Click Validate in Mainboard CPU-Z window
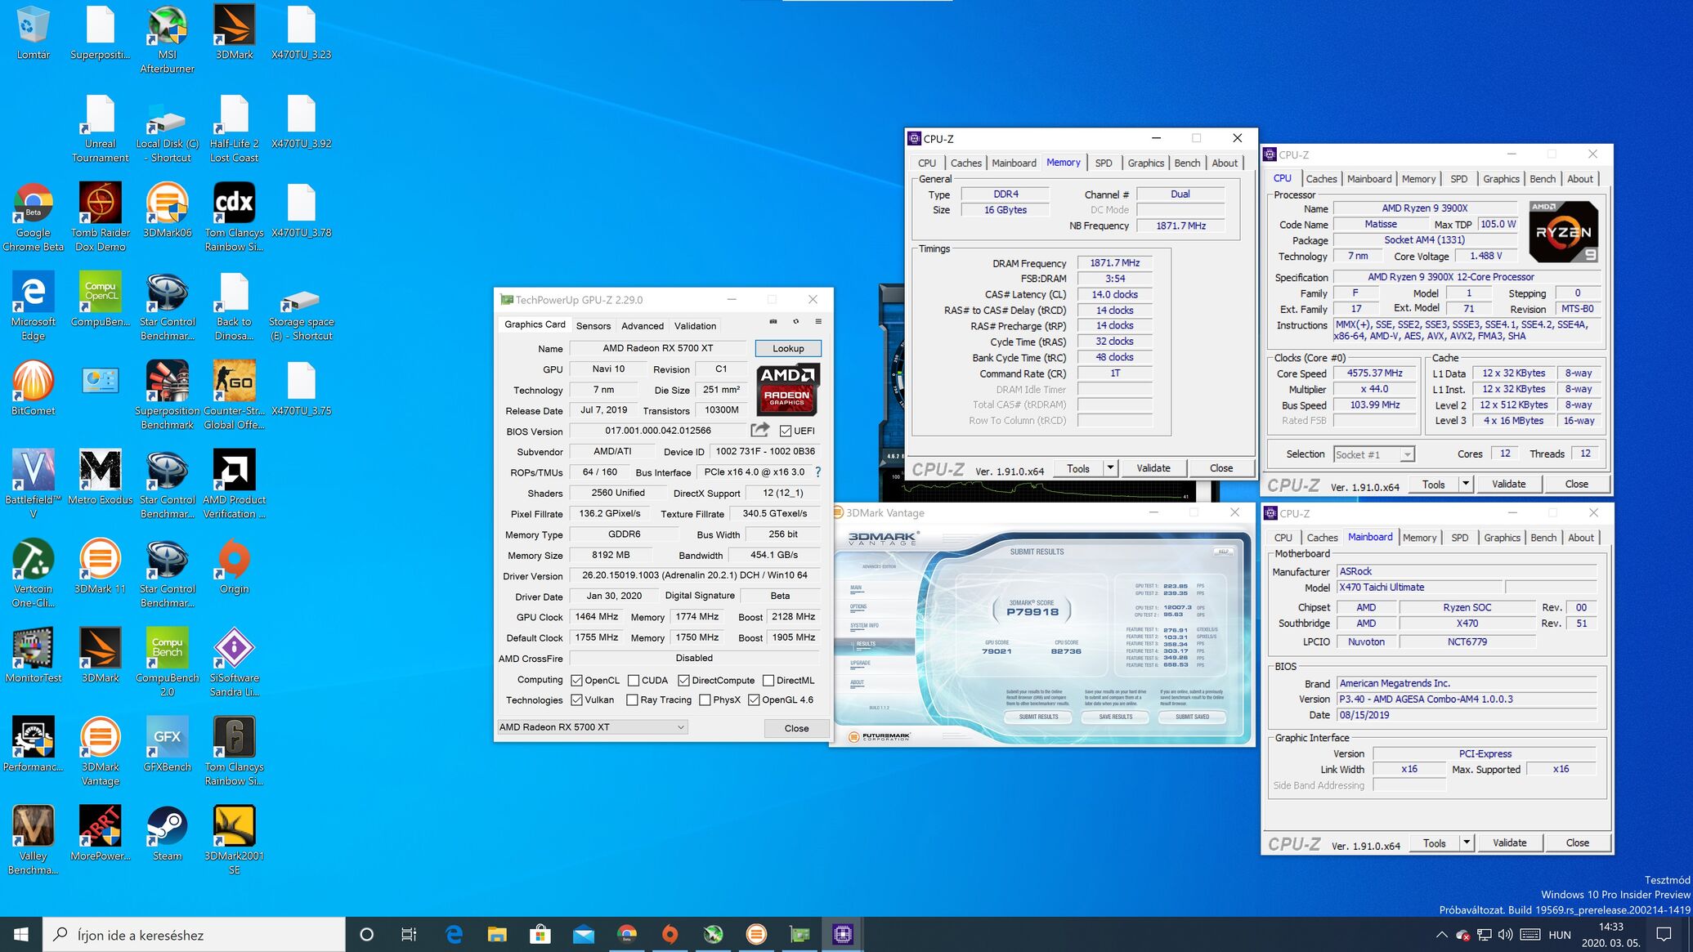Screen dimensions: 1693x952 pyautogui.click(x=1508, y=842)
